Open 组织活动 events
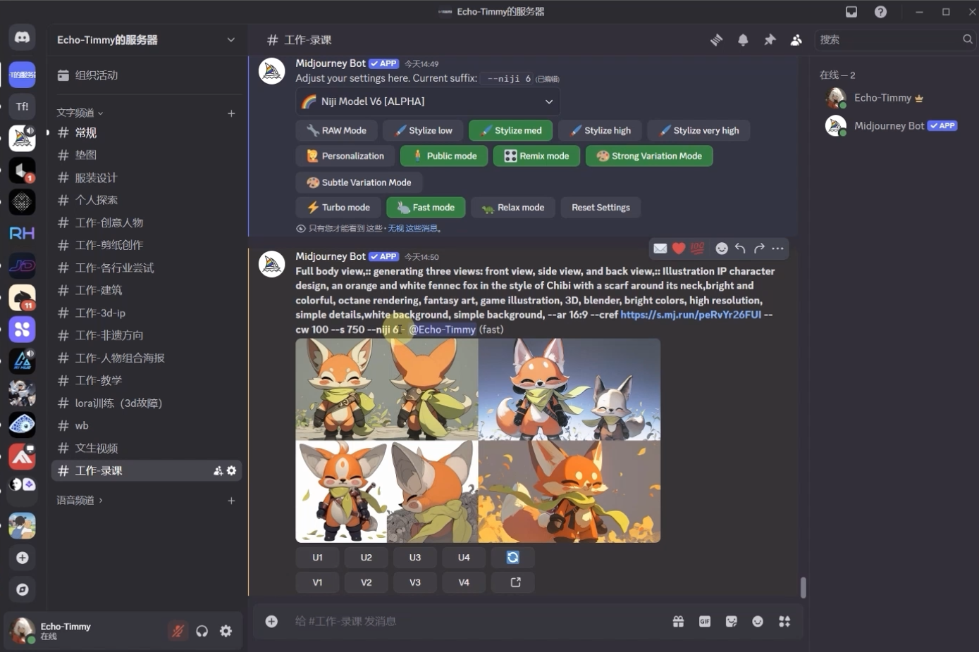The width and height of the screenshot is (979, 652). [x=147, y=75]
